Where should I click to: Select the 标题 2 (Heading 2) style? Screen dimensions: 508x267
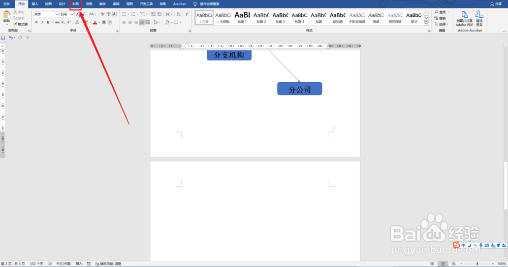[262, 17]
